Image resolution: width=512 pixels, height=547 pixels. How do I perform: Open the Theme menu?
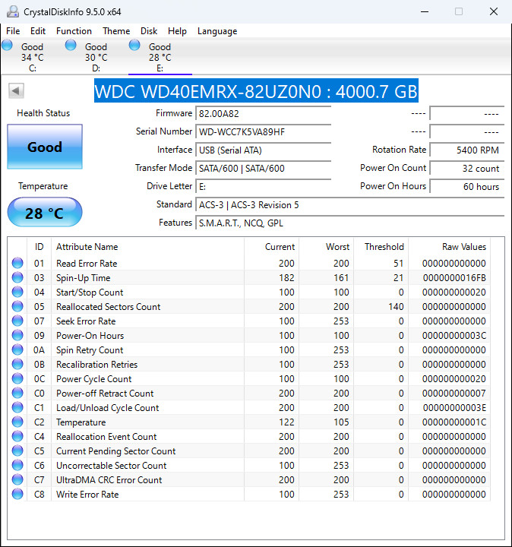point(116,31)
